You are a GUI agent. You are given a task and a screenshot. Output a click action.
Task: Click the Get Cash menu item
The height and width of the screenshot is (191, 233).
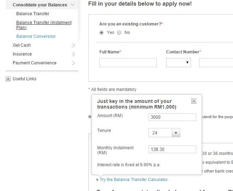point(22,45)
